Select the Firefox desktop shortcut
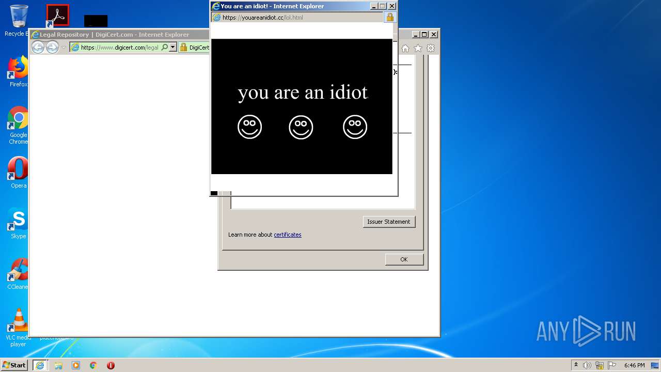 click(x=18, y=71)
